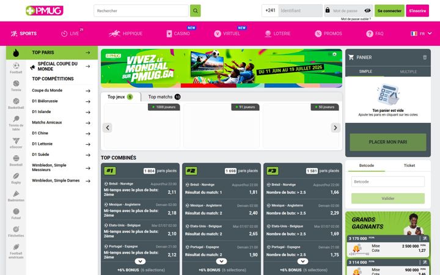This screenshot has height=275, width=440.
Task: Open the LIVE menu
Action: [70, 34]
